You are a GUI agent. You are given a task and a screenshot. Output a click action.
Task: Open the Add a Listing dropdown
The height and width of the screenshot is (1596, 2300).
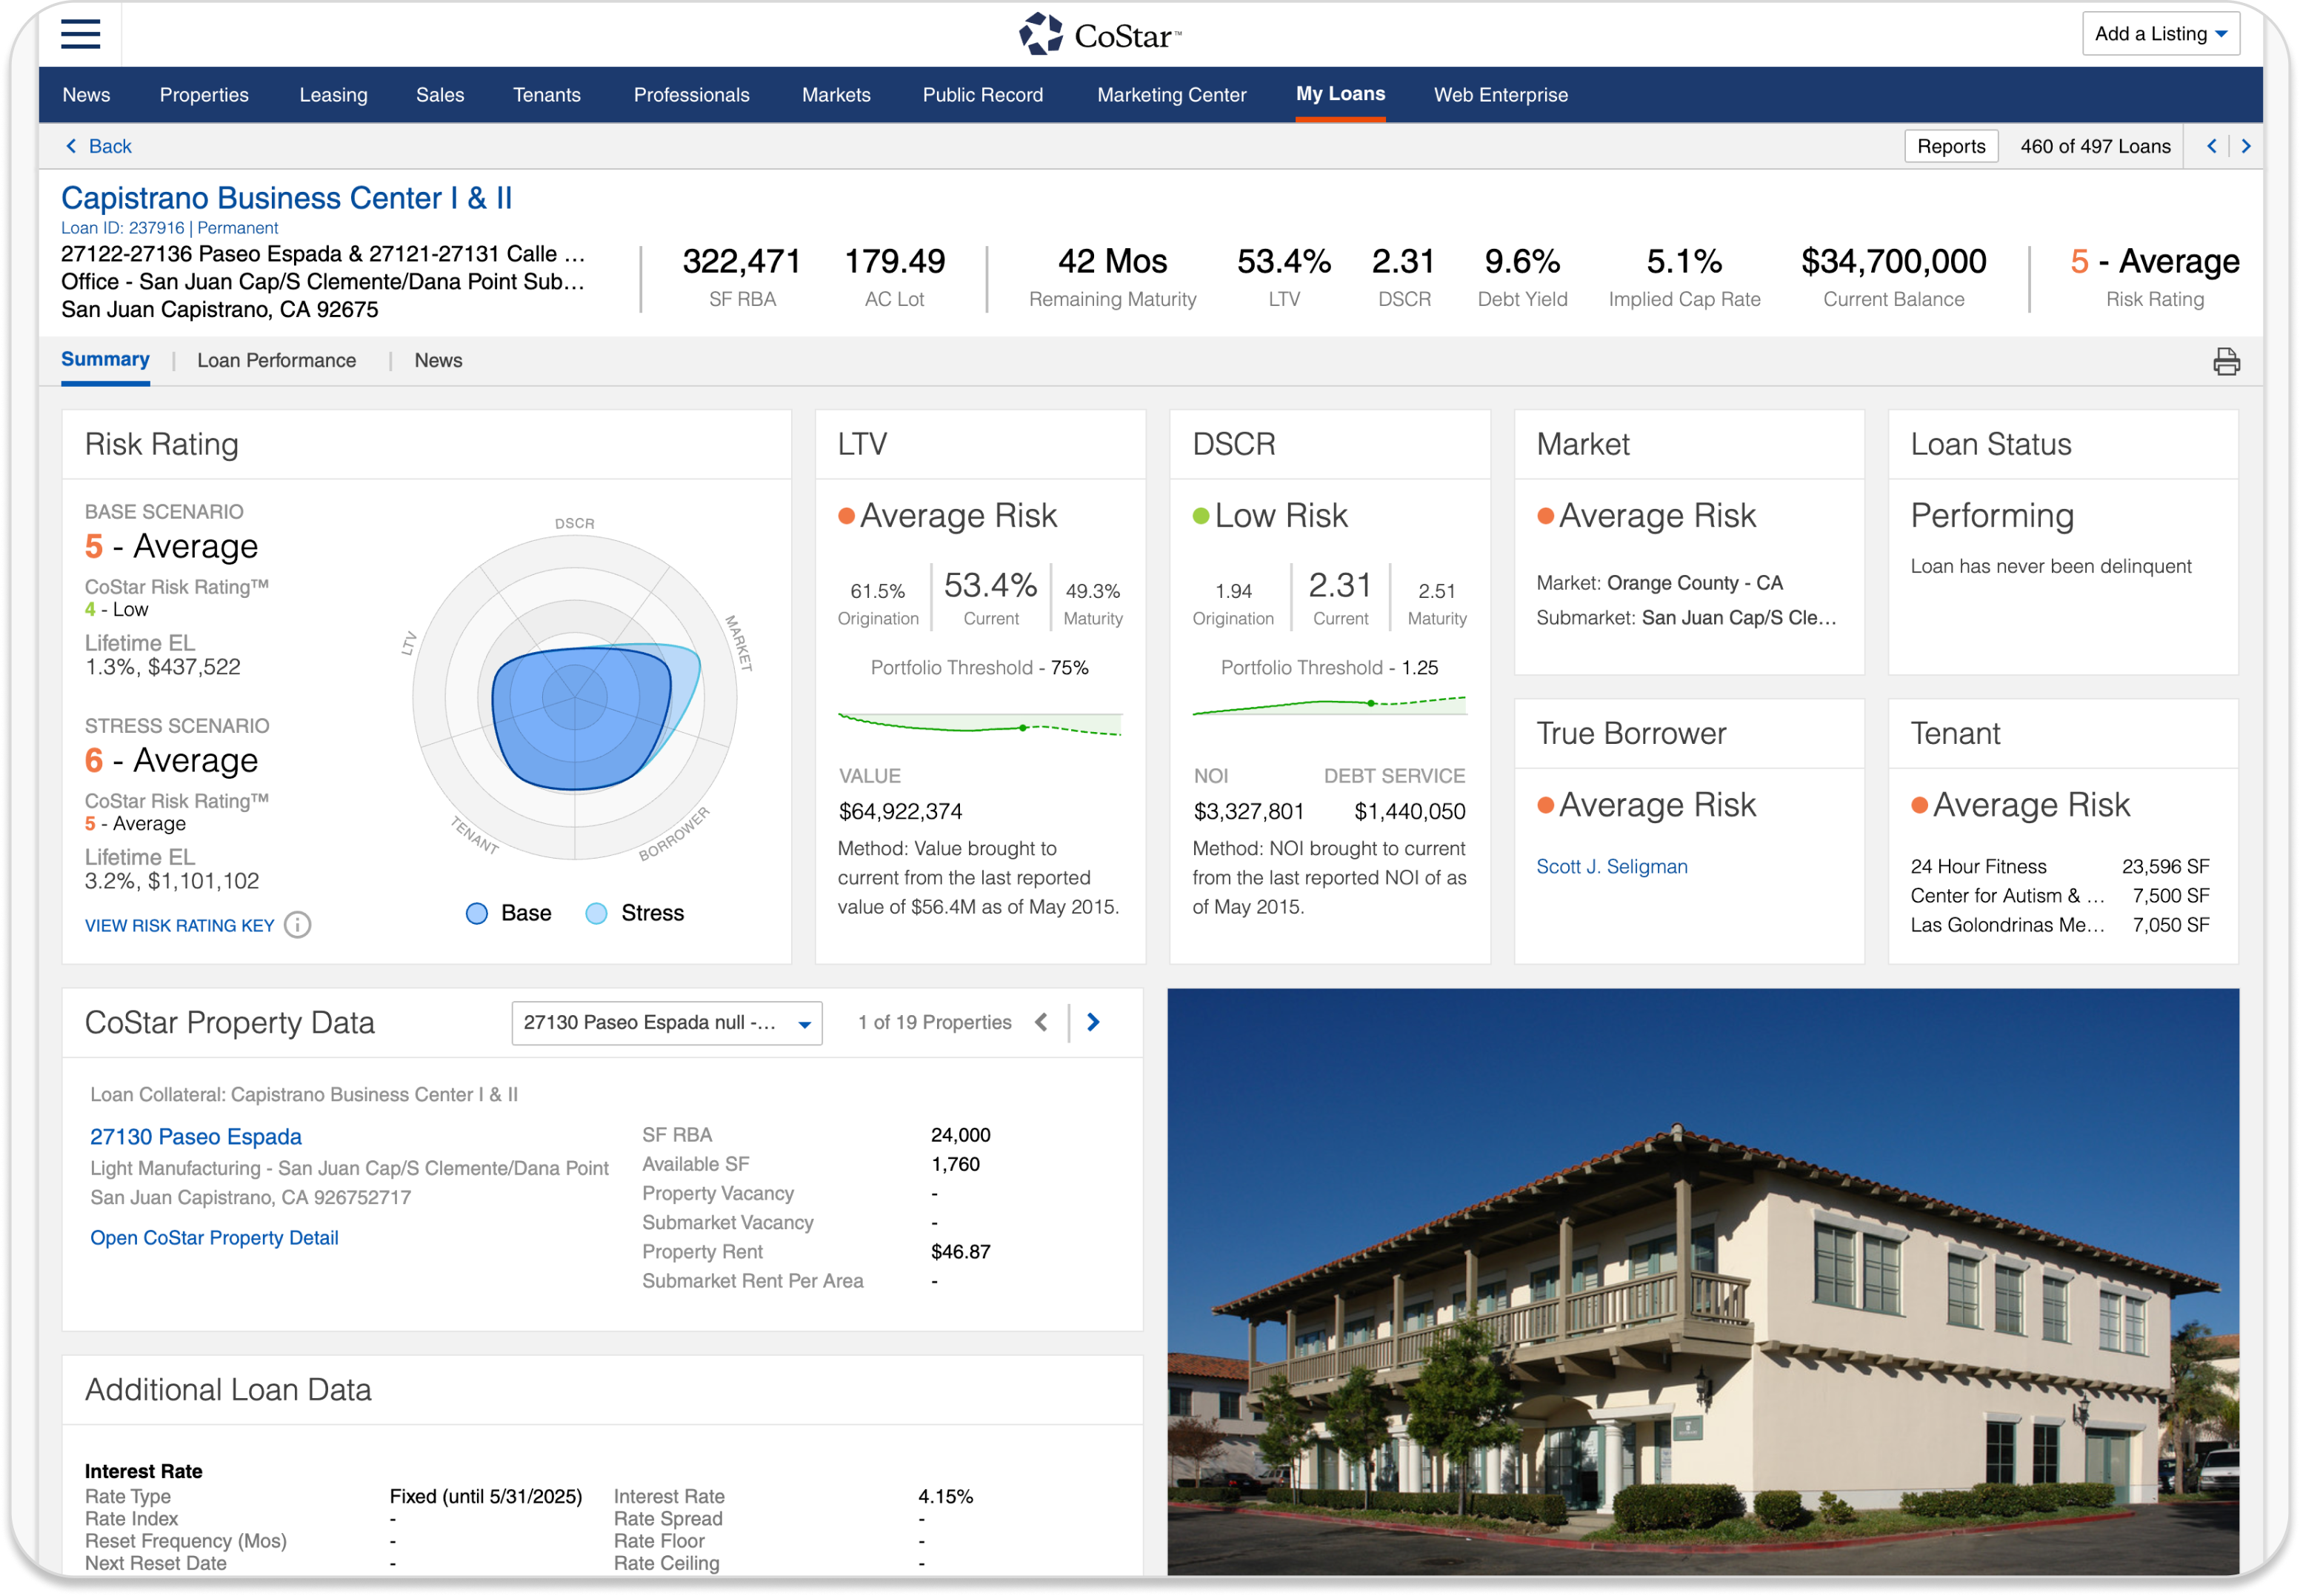(2160, 34)
